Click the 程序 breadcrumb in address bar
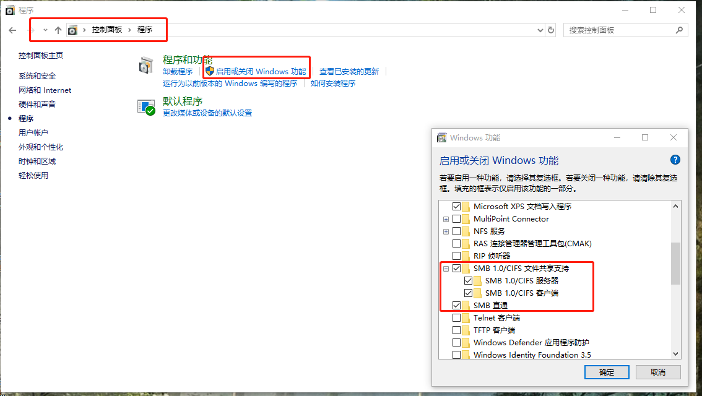702x396 pixels. tap(145, 30)
